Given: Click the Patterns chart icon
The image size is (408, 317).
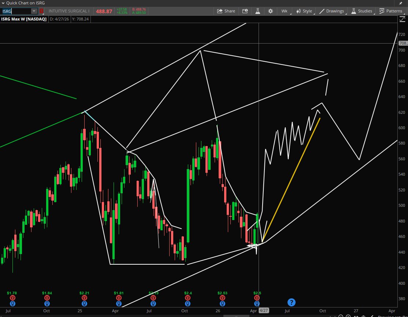Looking at the screenshot, I should coord(382,11).
